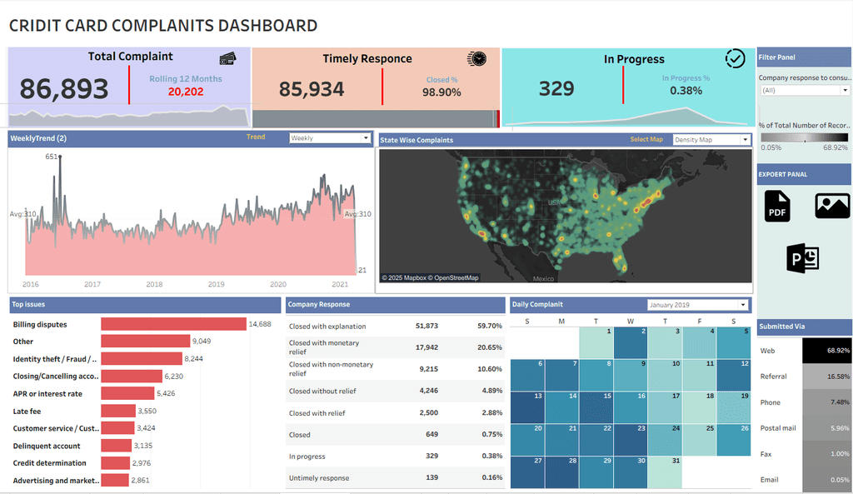Click the In progress response row
The width and height of the screenshot is (853, 494).
coord(396,456)
